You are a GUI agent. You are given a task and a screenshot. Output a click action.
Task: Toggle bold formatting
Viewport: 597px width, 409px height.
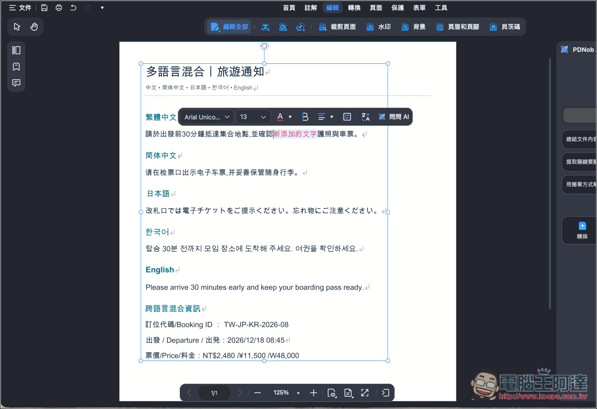point(305,117)
